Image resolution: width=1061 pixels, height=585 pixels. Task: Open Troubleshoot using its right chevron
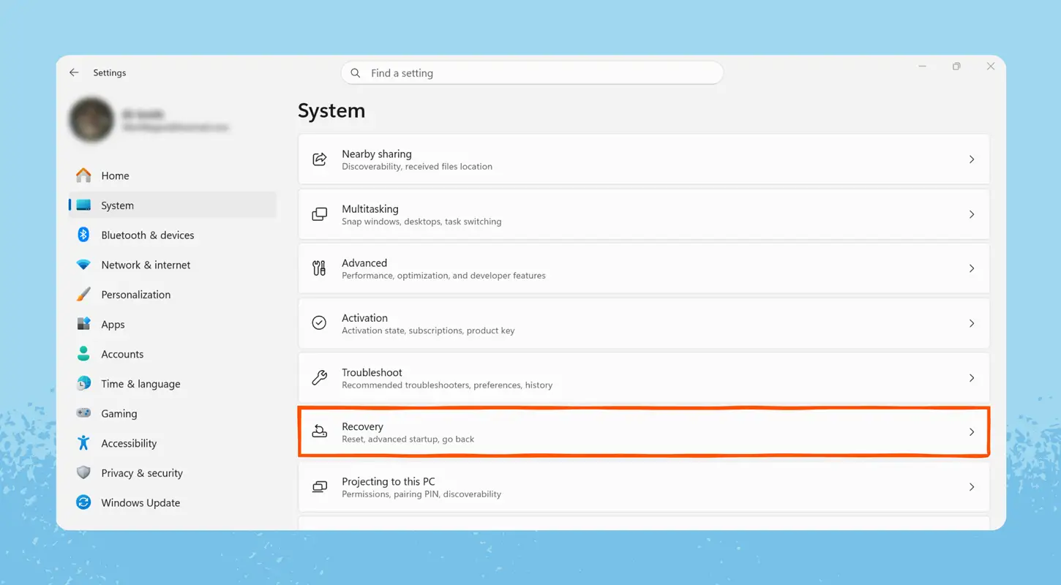click(x=972, y=378)
